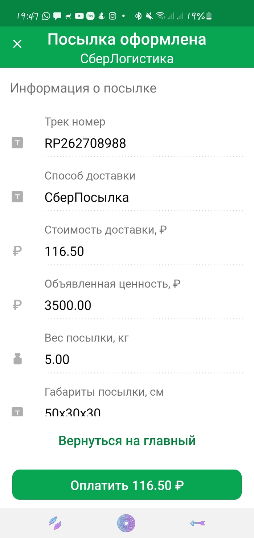The image size is (254, 538).
Task: Close the parcel confirmation screen
Action: point(17,44)
